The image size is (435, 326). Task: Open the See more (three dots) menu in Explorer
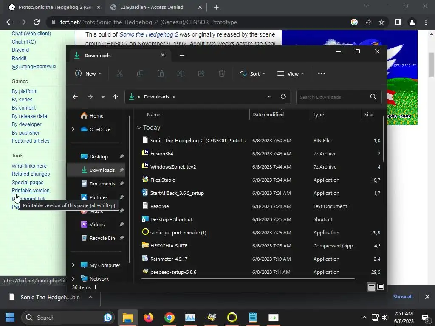[322, 74]
